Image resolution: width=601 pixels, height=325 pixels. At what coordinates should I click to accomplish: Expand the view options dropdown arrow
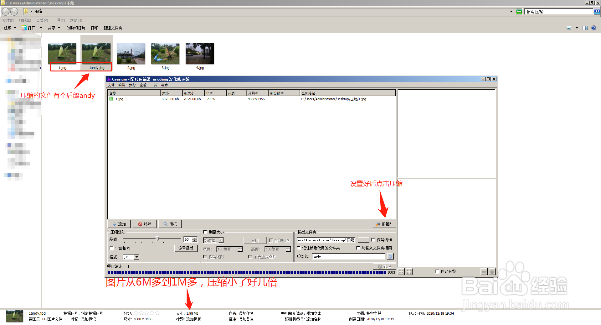[577, 28]
